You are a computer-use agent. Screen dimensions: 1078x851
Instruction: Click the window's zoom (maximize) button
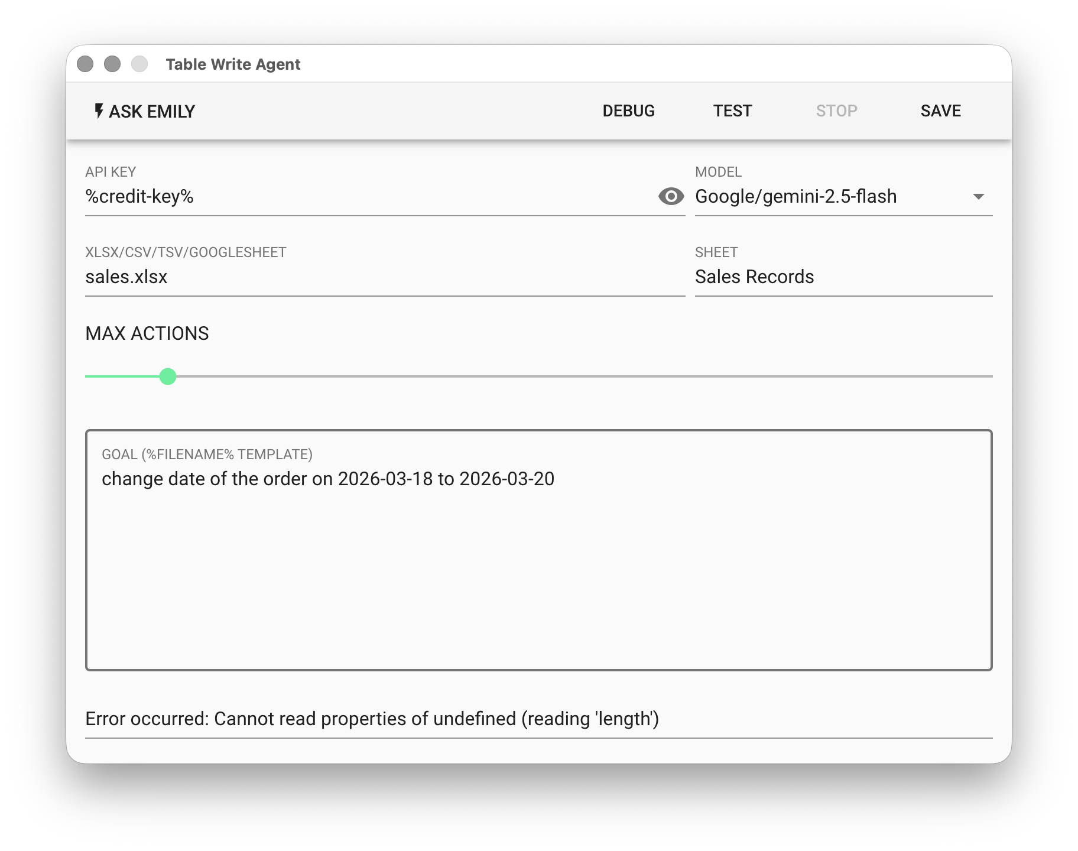tap(139, 64)
